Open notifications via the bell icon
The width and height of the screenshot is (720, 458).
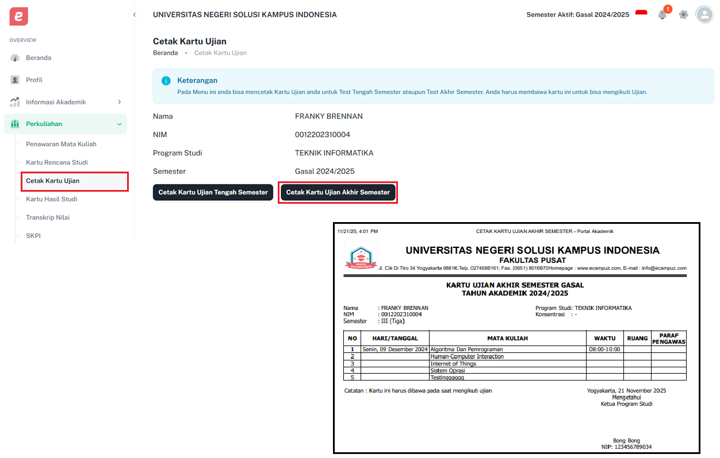pos(662,14)
